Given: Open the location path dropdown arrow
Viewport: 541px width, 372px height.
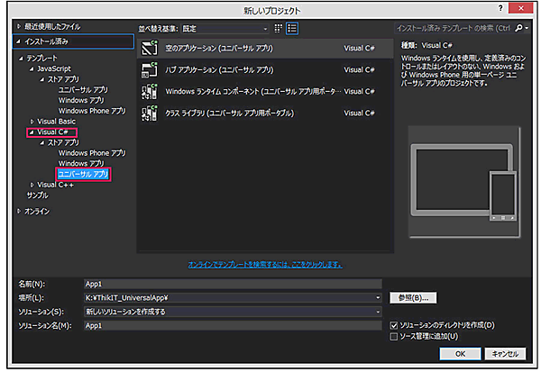Looking at the screenshot, I should coord(378,297).
